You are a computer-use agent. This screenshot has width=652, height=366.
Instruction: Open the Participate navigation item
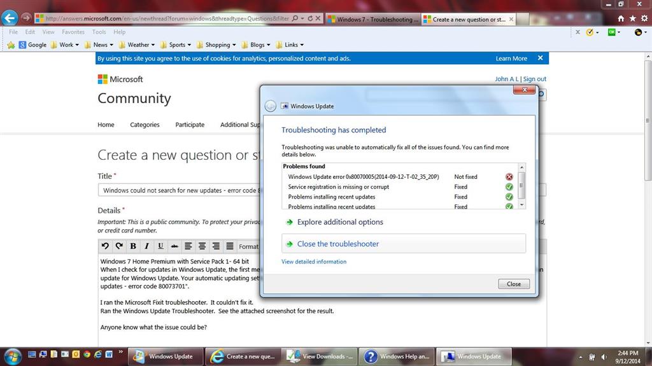(x=190, y=125)
